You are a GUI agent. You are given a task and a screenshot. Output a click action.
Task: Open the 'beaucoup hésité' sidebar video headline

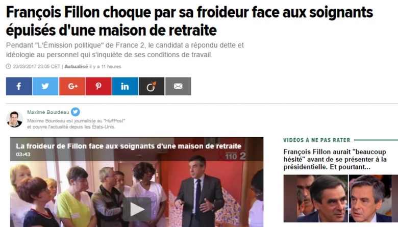[x=335, y=159]
